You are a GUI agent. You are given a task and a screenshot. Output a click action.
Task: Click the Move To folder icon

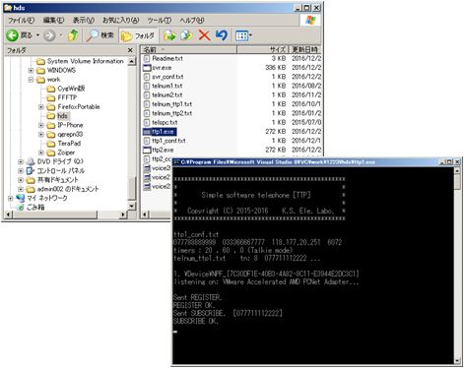coord(169,35)
